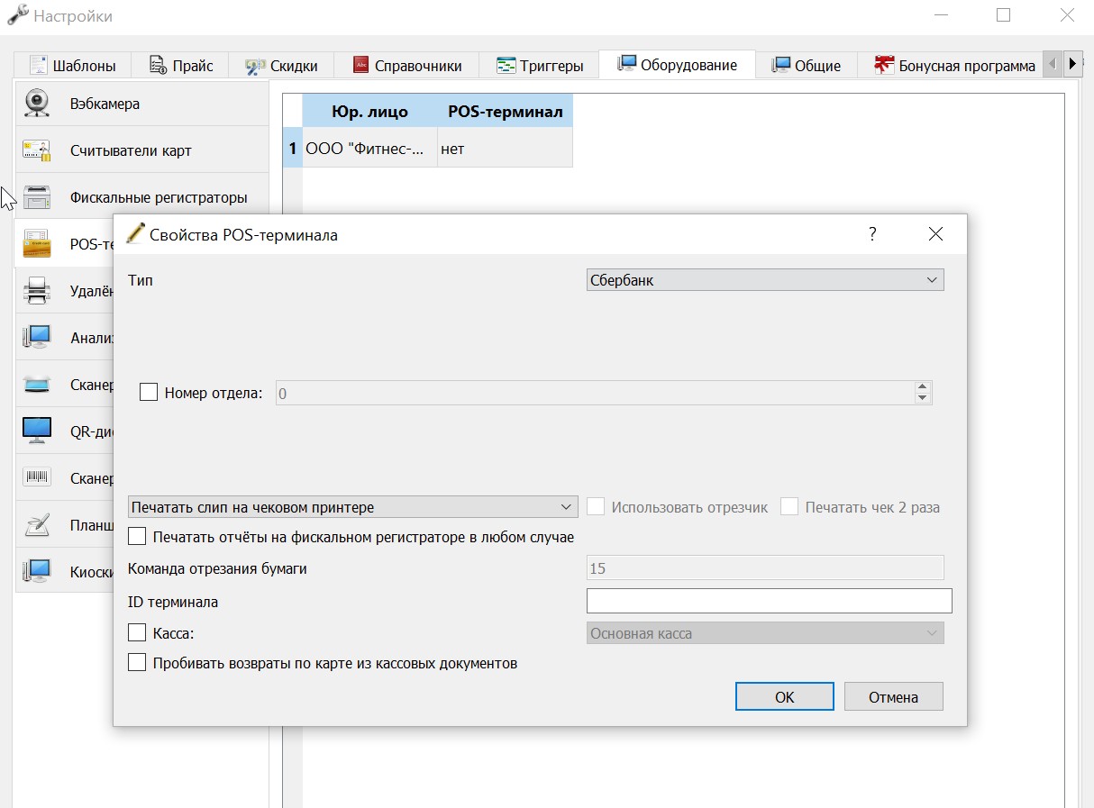
Task: Click the barcode scanner icon in sidebar
Action: coord(37,478)
